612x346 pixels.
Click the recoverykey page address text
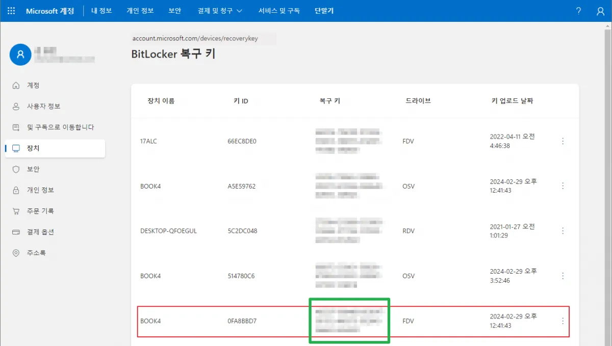tap(195, 38)
